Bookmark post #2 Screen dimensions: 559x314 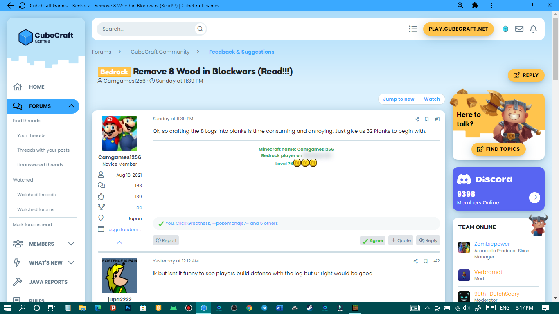[x=426, y=261]
